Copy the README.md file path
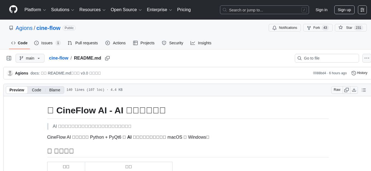371x171 pixels. (107, 58)
